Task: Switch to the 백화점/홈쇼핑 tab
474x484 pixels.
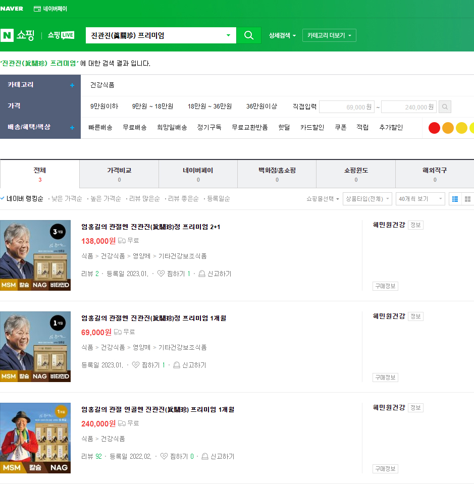Action: (277, 174)
